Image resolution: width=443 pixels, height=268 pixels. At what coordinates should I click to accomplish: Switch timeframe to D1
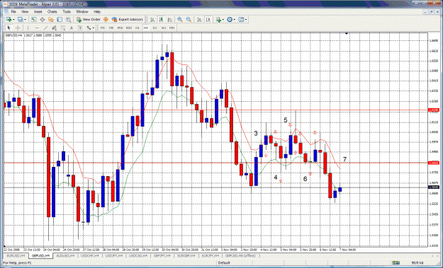pos(155,28)
